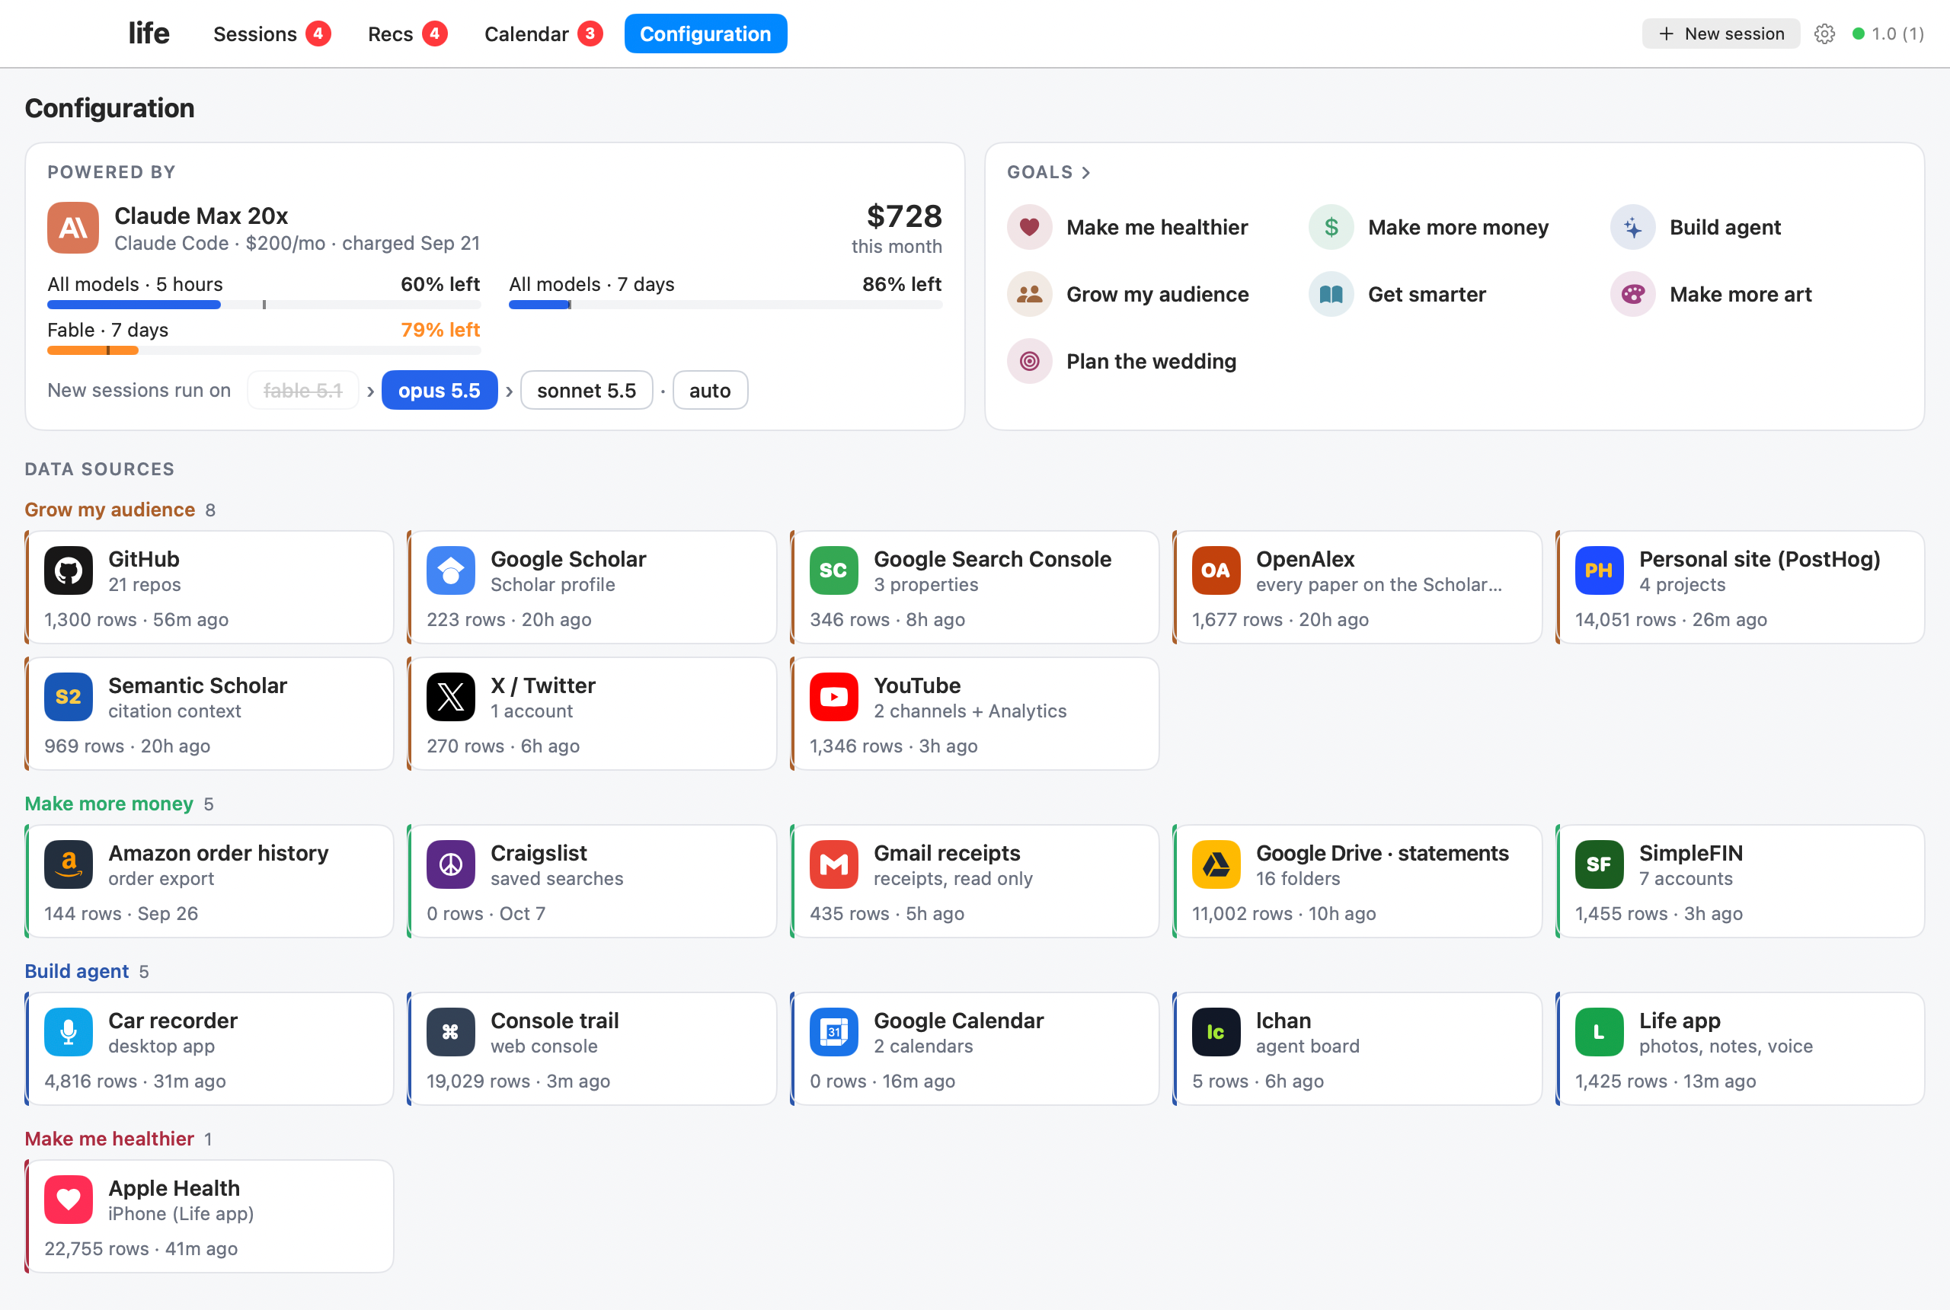Click the New session button
Image resolution: width=1950 pixels, height=1310 pixels.
(x=1721, y=34)
